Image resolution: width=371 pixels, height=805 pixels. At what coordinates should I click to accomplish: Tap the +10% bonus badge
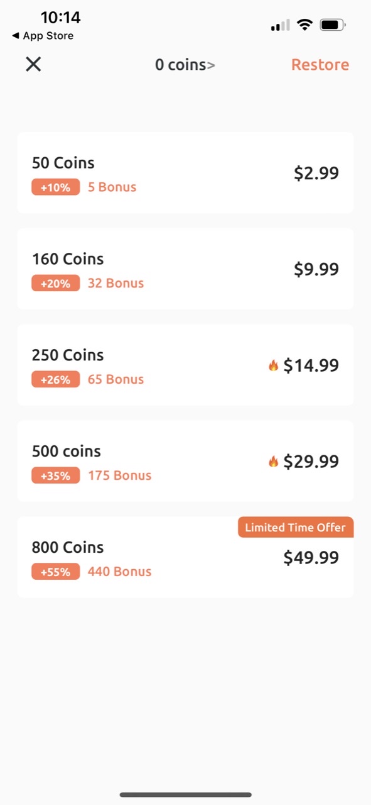tap(56, 187)
